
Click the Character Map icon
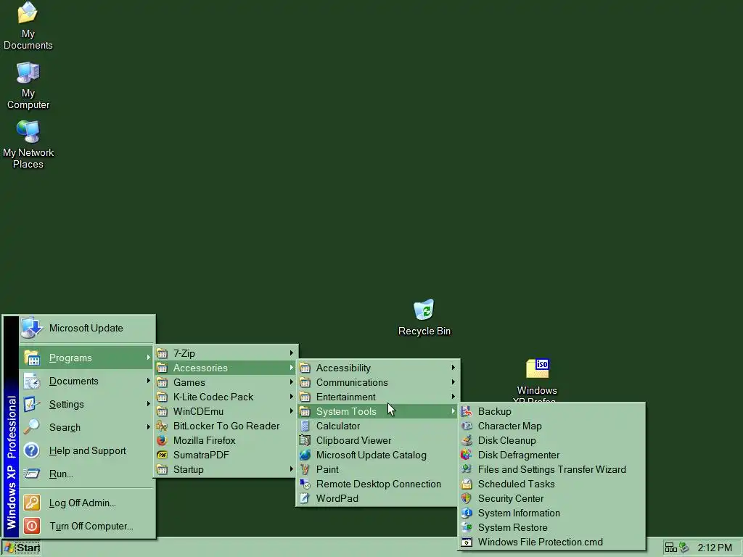coord(467,426)
